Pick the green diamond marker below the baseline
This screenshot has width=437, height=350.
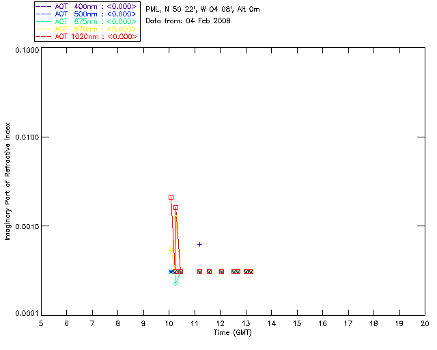coord(175,283)
